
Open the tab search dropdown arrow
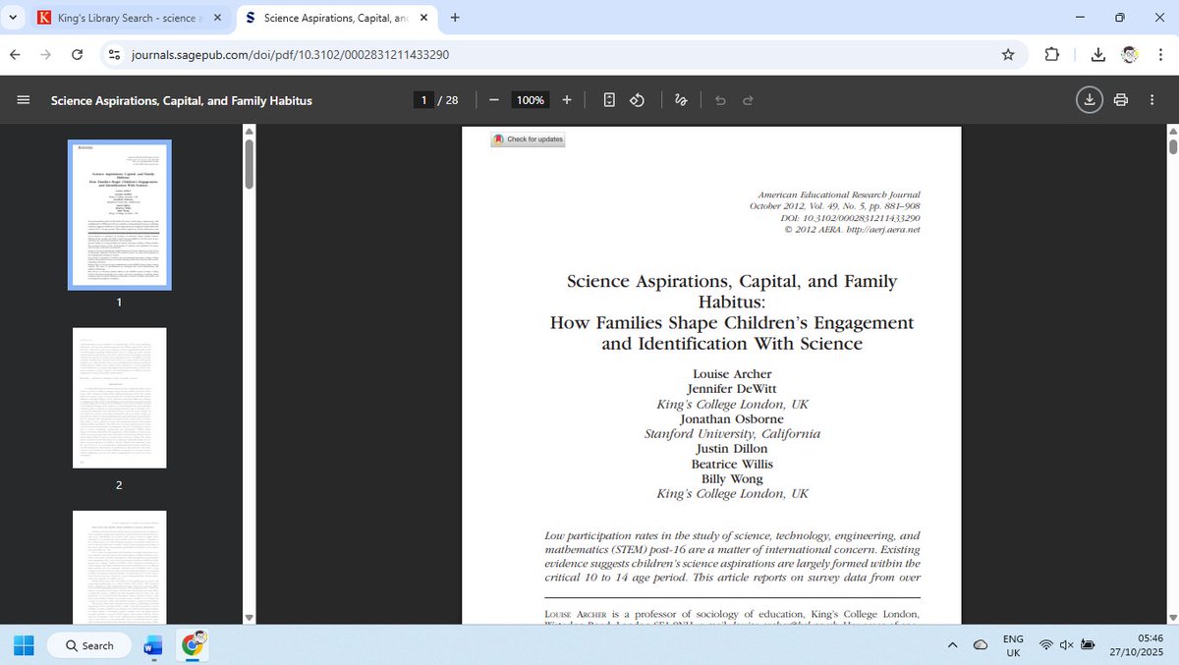coord(13,18)
